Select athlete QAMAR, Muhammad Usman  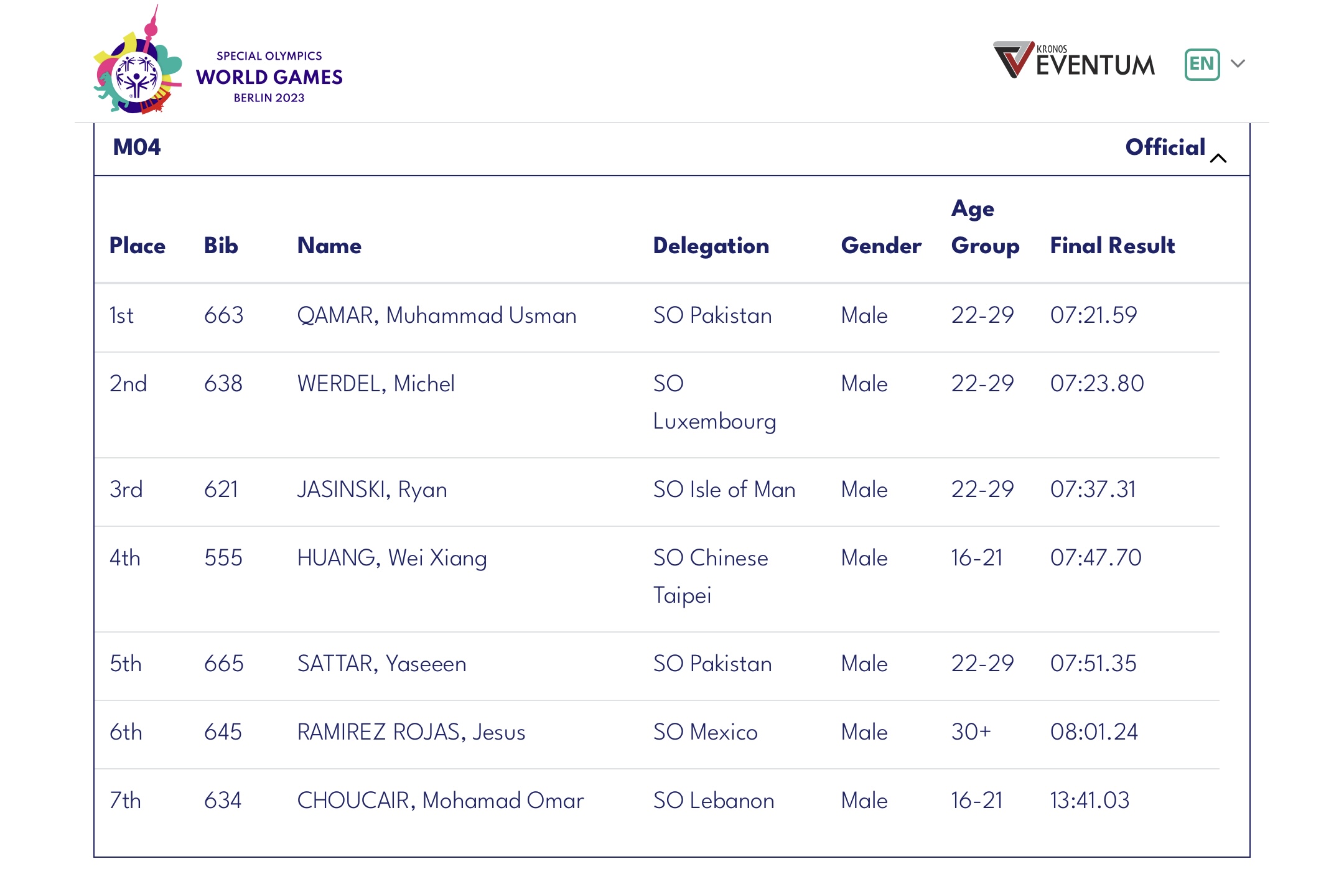click(x=437, y=315)
